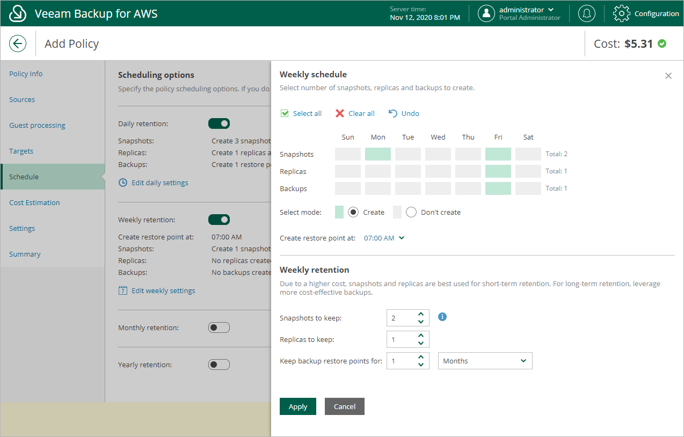This screenshot has height=437, width=684.
Task: Decrease Replicas to keep value
Action: click(x=421, y=343)
